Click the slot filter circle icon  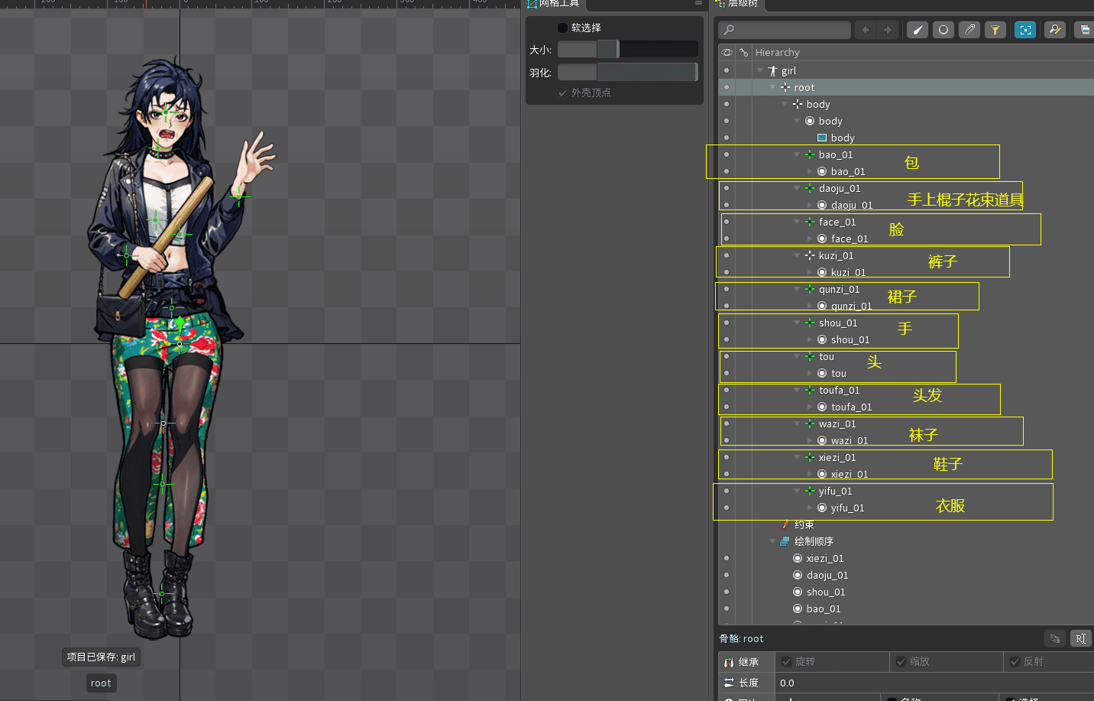[x=943, y=30]
